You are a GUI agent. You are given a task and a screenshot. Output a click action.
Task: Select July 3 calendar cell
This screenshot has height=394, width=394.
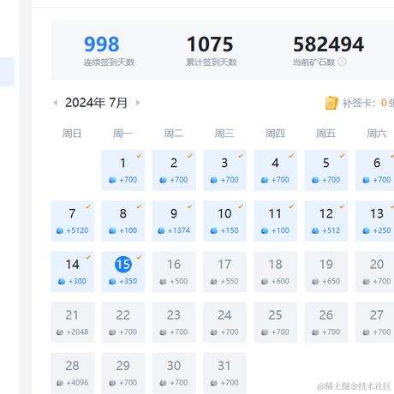click(x=225, y=170)
